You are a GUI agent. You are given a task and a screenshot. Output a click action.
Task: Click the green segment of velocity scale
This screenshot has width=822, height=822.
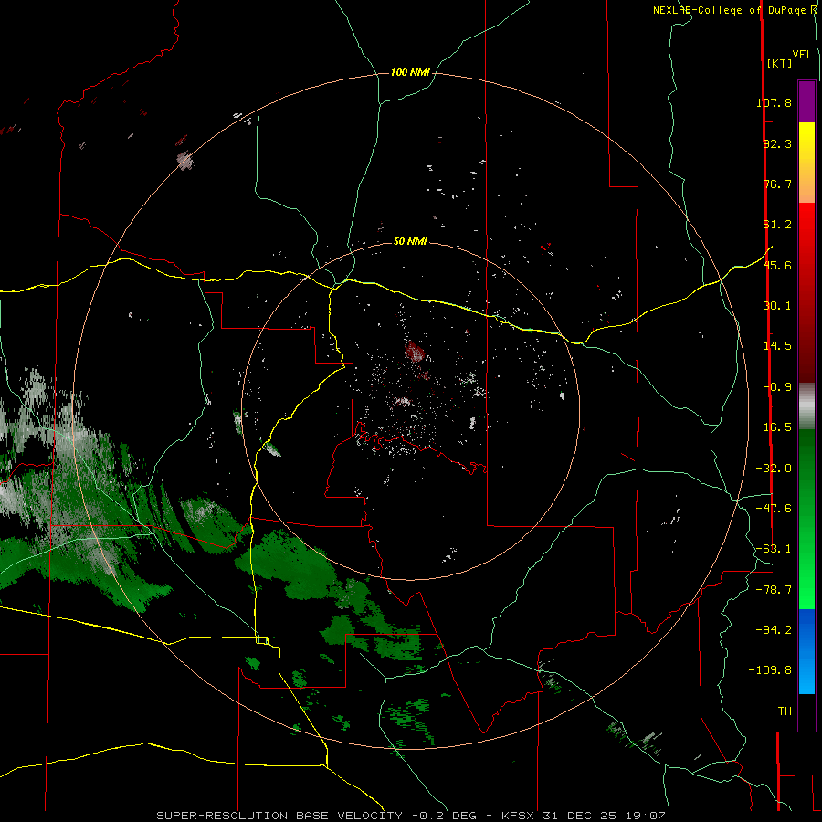click(x=806, y=519)
